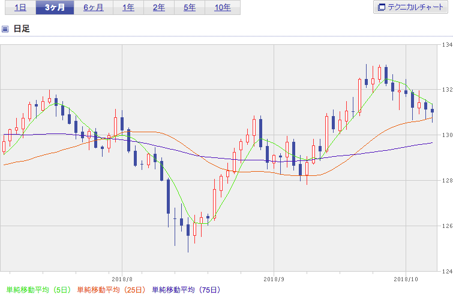
Task: Click the 日足 heading text
Action: pyautogui.click(x=22, y=29)
